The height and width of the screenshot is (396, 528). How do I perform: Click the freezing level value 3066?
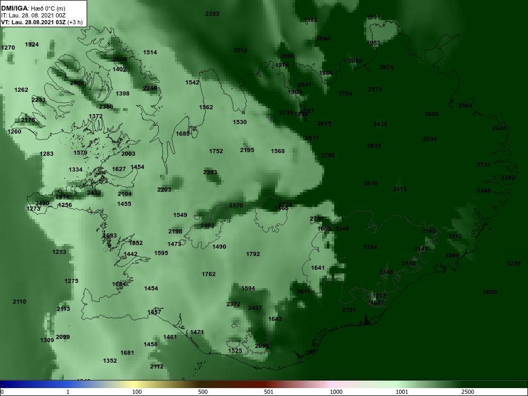(432, 114)
